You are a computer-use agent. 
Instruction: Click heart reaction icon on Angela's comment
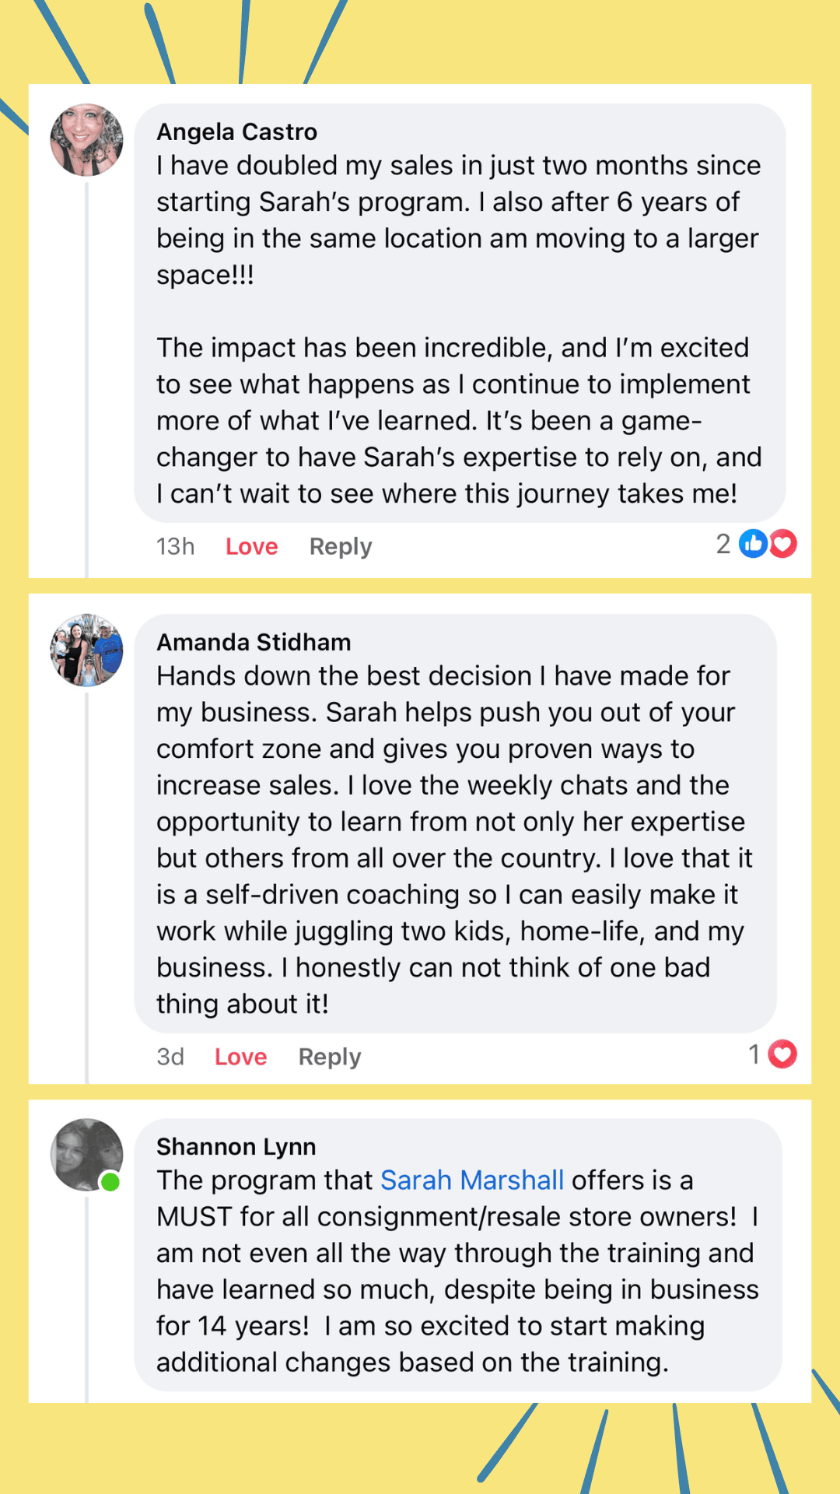pyautogui.click(x=782, y=543)
